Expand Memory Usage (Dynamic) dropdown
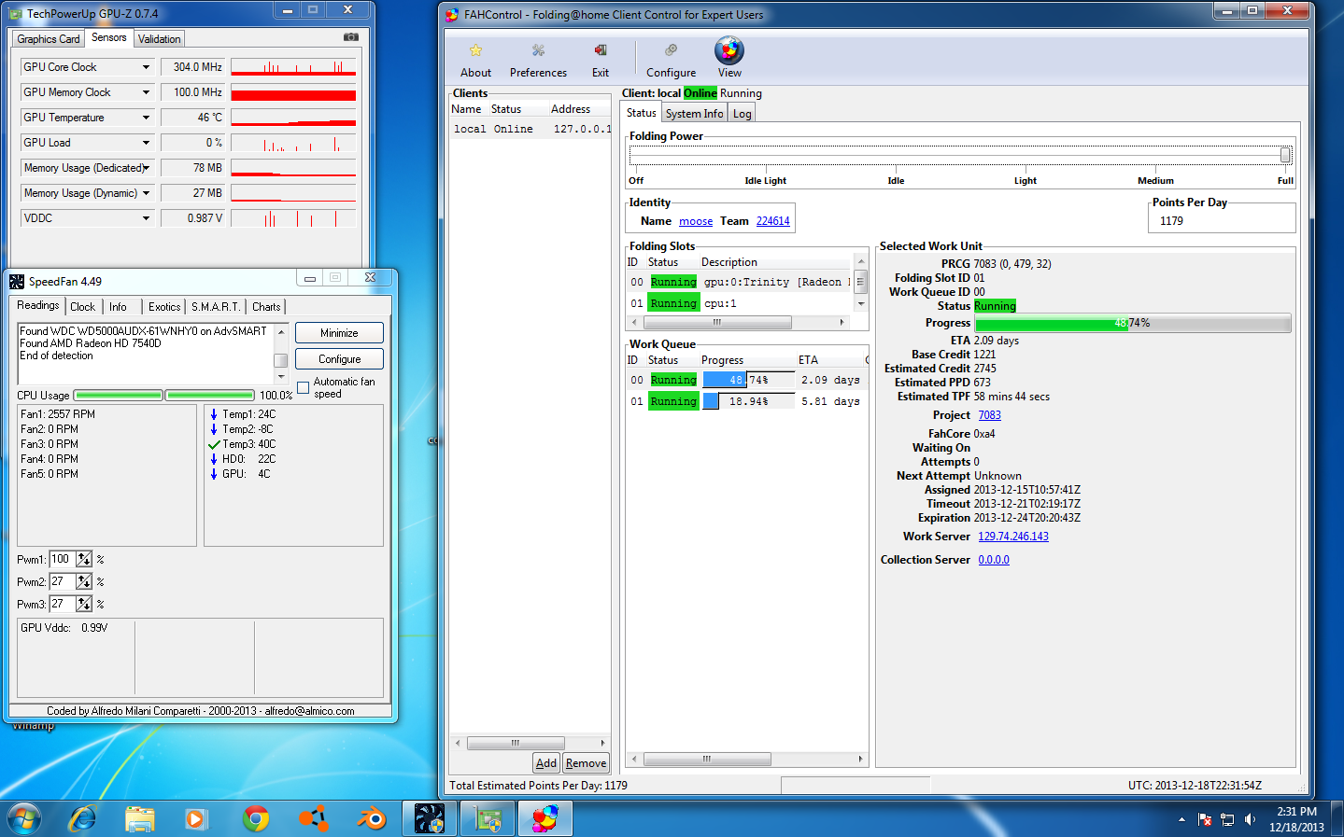 [x=146, y=193]
